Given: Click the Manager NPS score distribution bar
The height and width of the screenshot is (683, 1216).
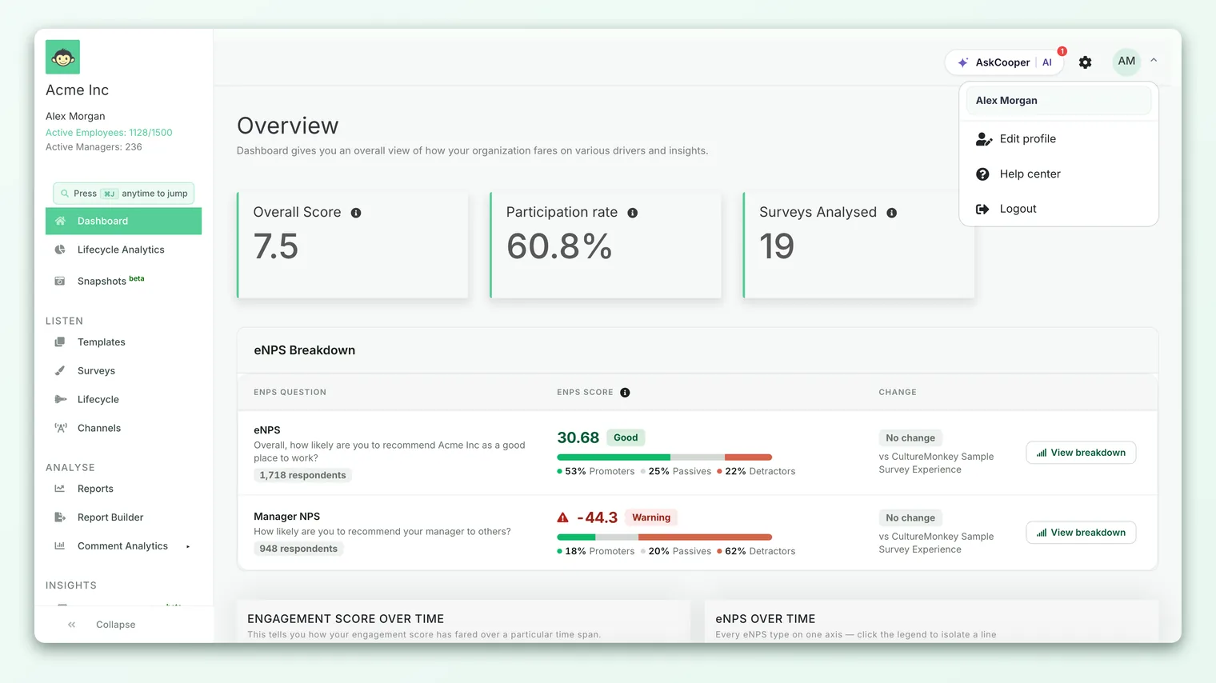Looking at the screenshot, I should click(665, 537).
